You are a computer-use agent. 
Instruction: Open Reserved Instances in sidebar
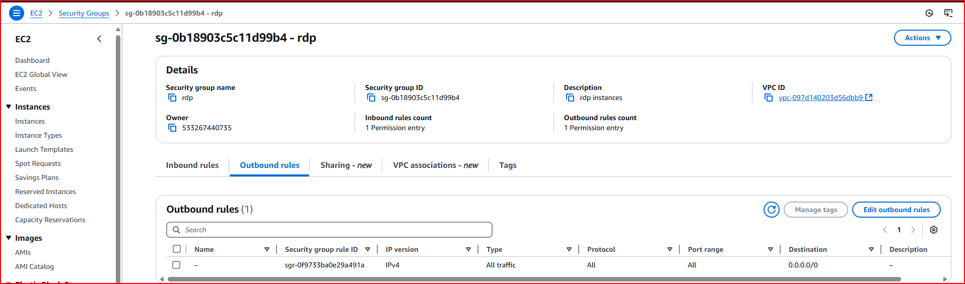click(x=45, y=192)
